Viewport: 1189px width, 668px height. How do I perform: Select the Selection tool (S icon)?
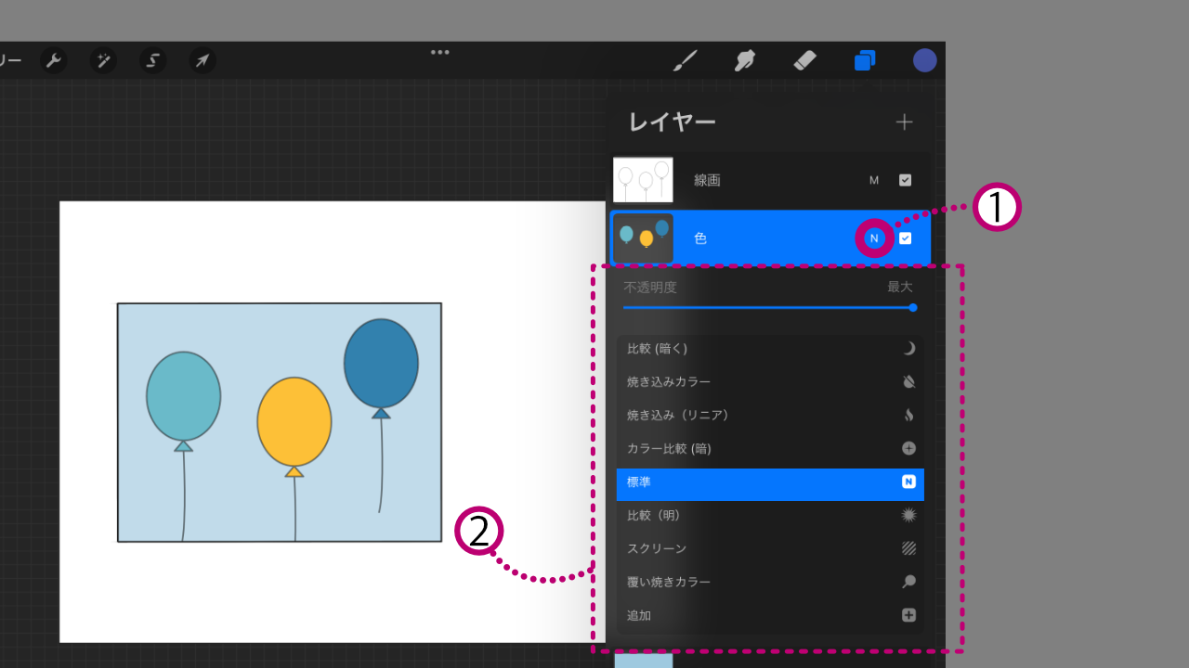tap(152, 61)
